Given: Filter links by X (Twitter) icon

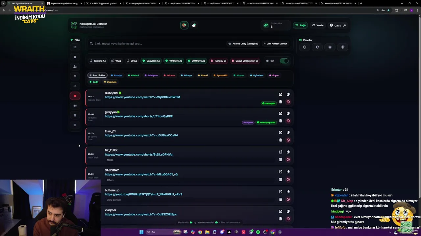Looking at the screenshot, I should coord(75,76).
